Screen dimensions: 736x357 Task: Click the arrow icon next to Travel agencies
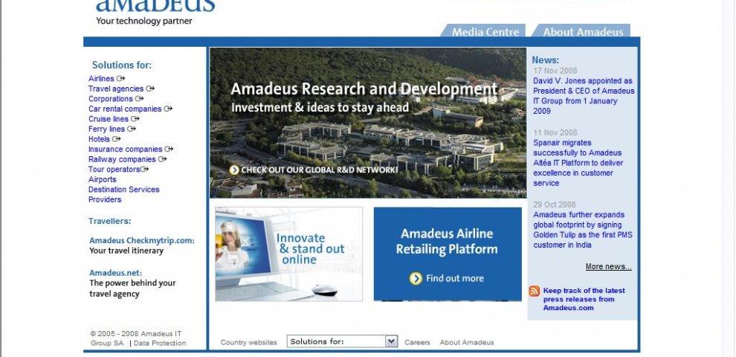(150, 89)
